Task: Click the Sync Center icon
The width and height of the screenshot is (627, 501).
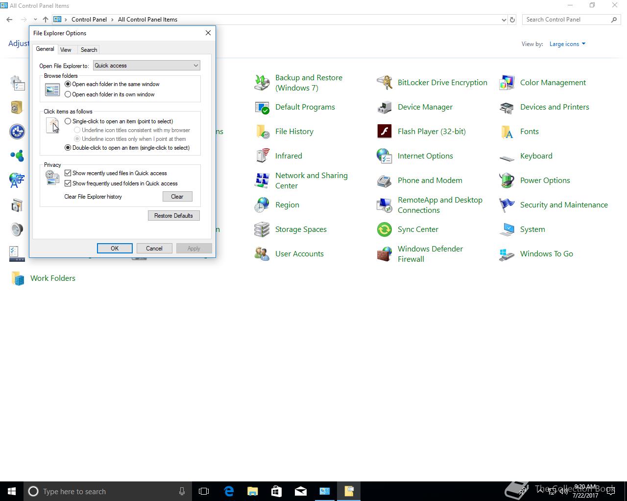Action: point(385,229)
